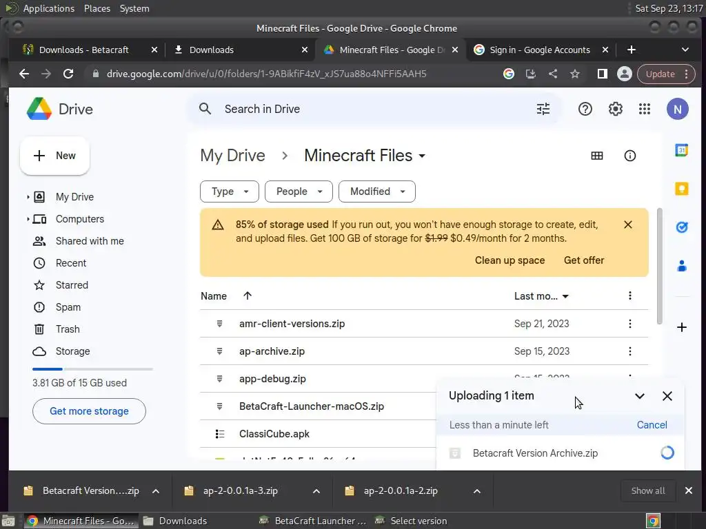Open the Modified filter dropdown
706x529 pixels.
click(377, 191)
